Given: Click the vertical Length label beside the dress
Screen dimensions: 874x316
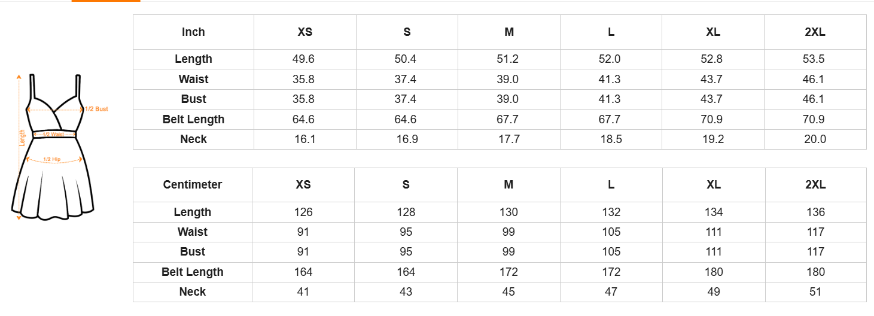Looking at the screenshot, I should pos(22,138).
